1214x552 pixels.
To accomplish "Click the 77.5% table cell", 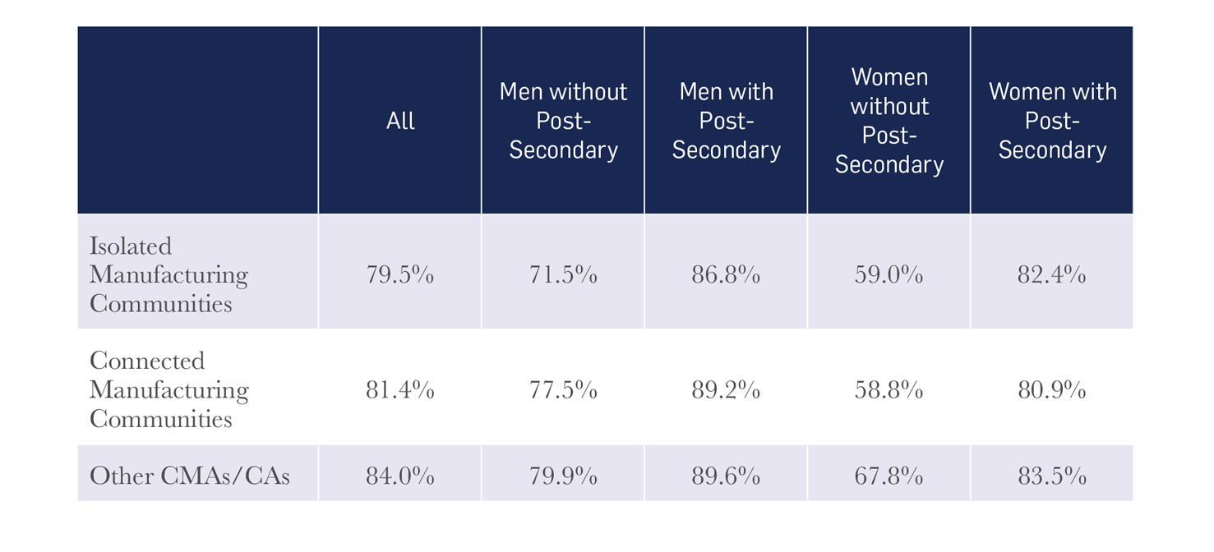I will pos(563,389).
